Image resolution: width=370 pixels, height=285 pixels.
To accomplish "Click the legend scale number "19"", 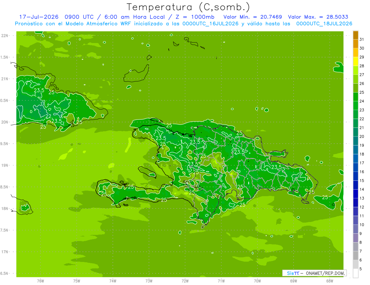I will [x=362, y=145].
